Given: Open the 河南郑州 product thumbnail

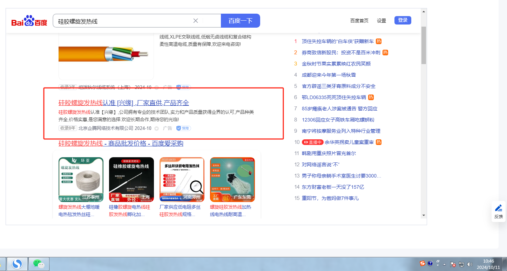Looking at the screenshot, I should (x=182, y=180).
